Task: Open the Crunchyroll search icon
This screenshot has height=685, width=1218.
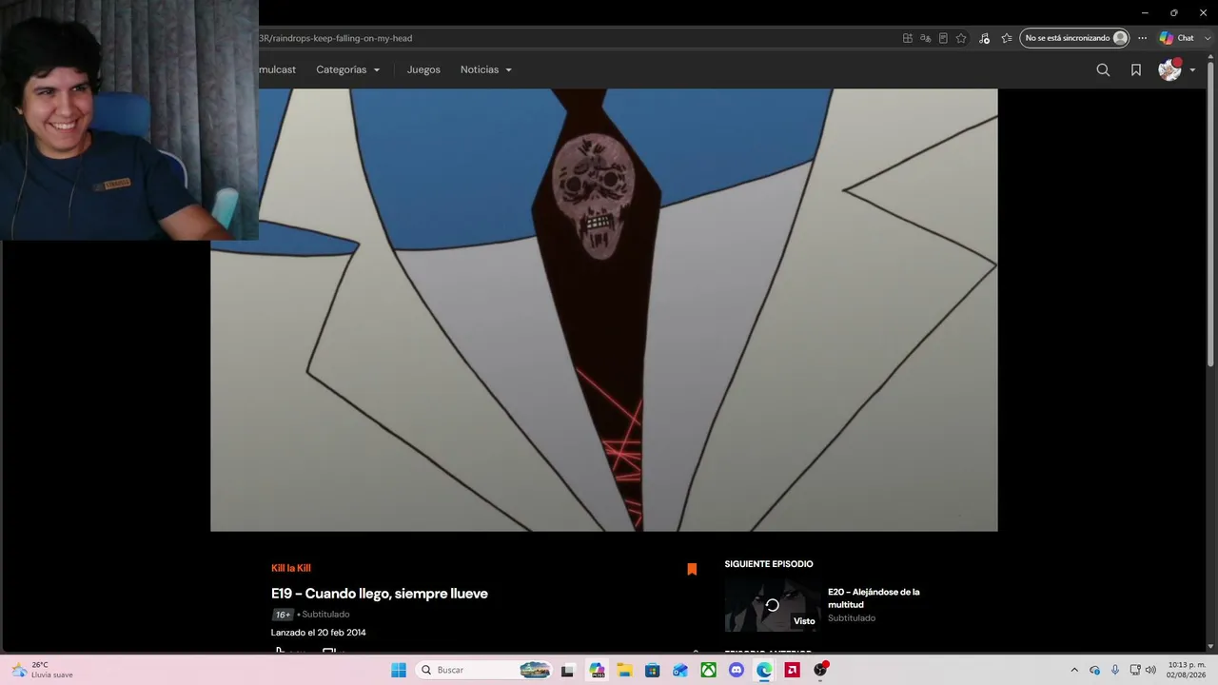Action: [x=1103, y=69]
